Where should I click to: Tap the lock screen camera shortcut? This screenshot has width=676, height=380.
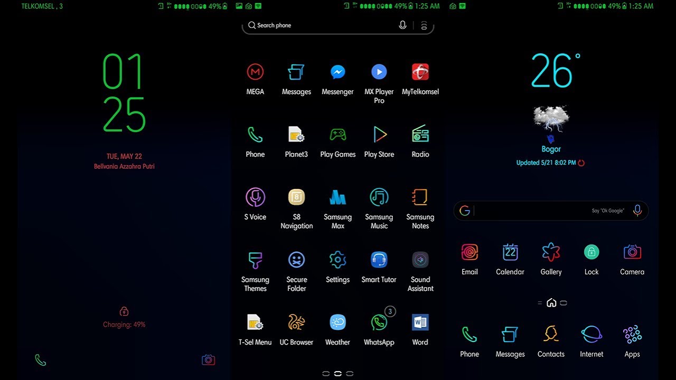(209, 360)
